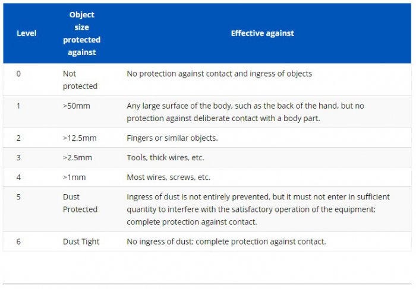Select the "No ingress of dust" description
Viewport: 416px width, 289px height.
tap(226, 242)
